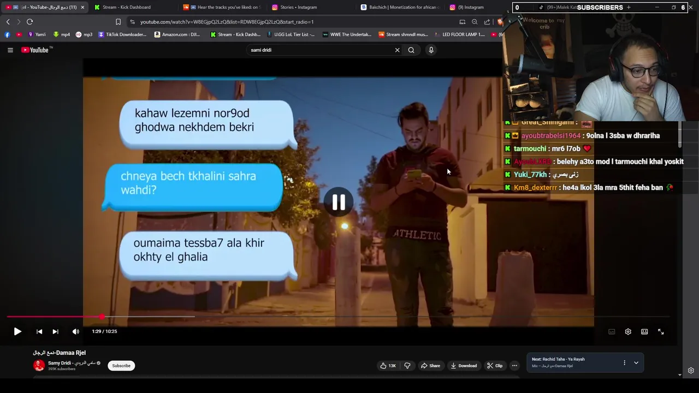Open the cast/media icon in address bar

pos(463,22)
